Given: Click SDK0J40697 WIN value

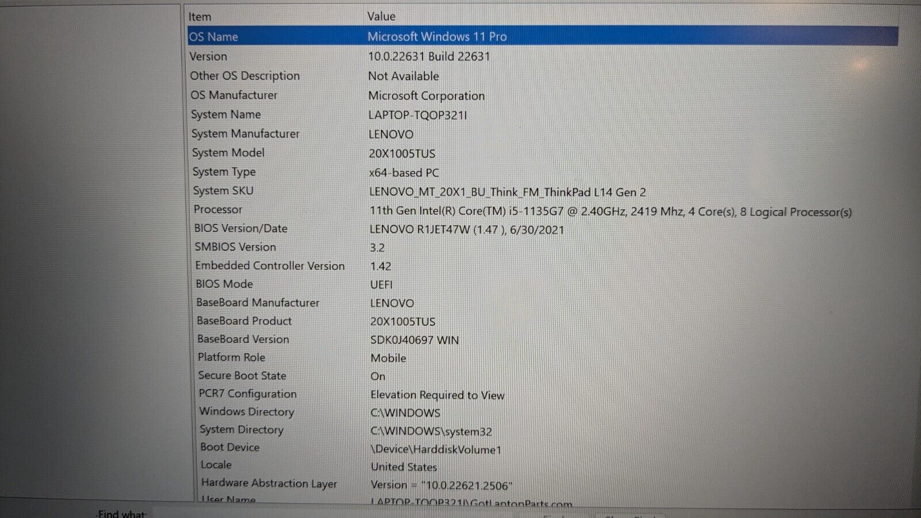Looking at the screenshot, I should coord(415,340).
